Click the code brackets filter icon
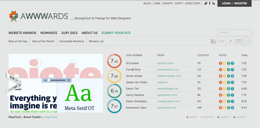This screenshot has width=260, height=128. point(222,41)
